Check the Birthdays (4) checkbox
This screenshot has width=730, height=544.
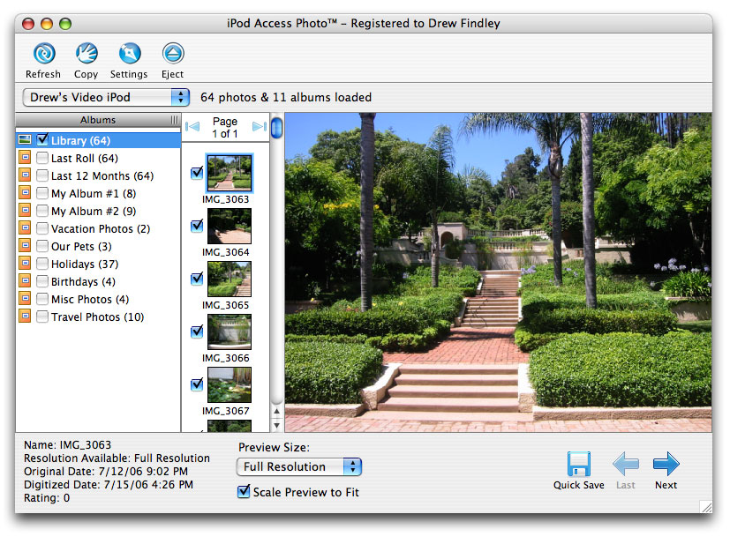tap(42, 282)
